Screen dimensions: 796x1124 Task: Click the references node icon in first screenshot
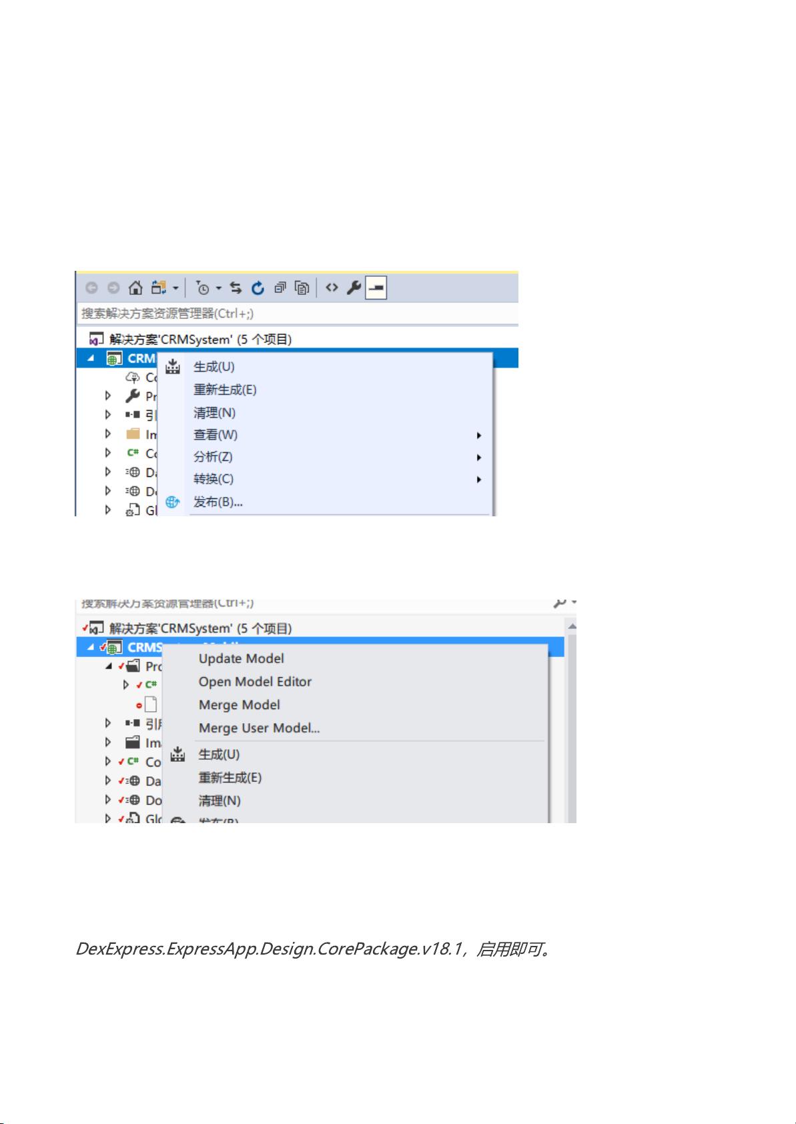click(x=132, y=415)
